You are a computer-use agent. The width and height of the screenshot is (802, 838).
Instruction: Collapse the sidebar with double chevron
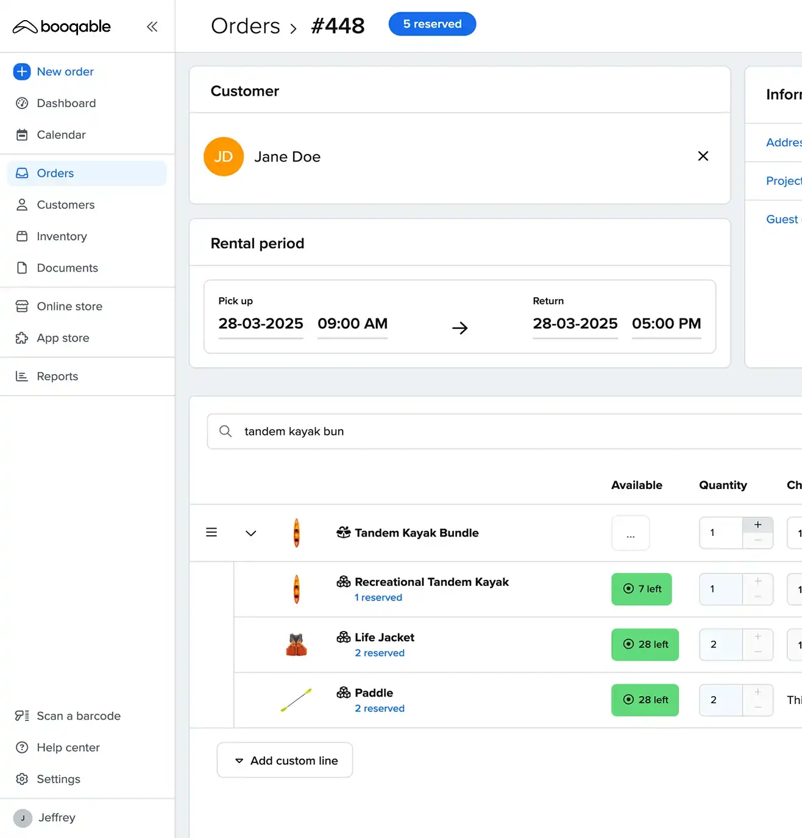pos(152,26)
